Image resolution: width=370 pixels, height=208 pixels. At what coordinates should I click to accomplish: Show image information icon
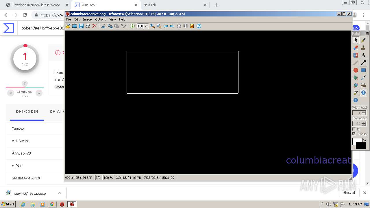pos(132,26)
